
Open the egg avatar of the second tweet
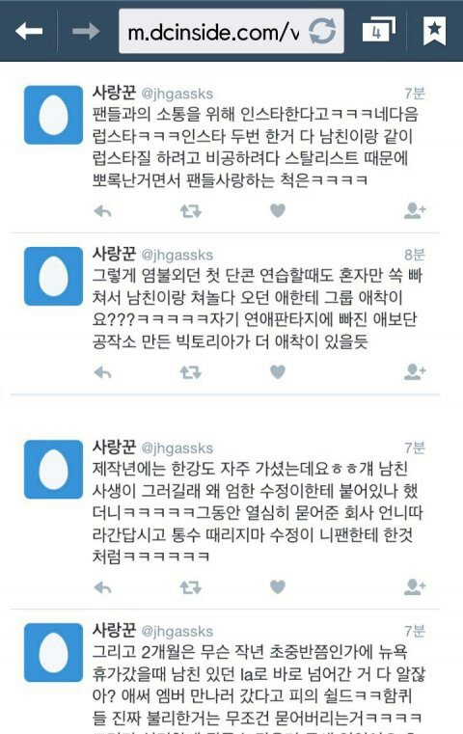tap(53, 276)
